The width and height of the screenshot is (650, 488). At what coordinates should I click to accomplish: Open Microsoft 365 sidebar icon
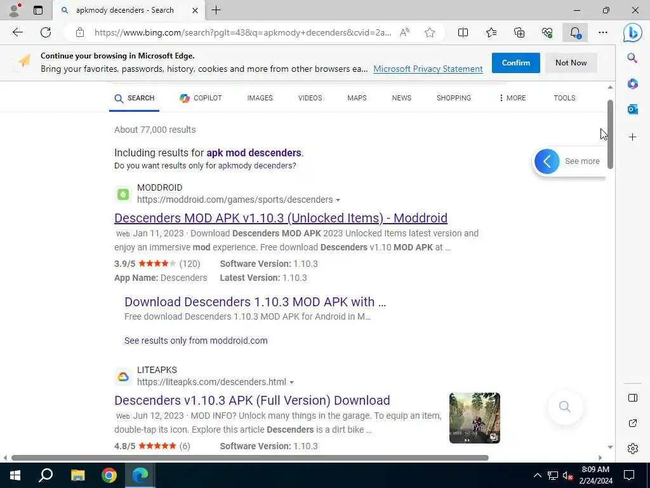632,84
